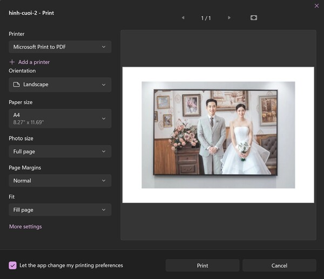Viewport: 324px width, 279px height.
Task: Click the 1 / 1 page indicator
Action: pyautogui.click(x=206, y=18)
